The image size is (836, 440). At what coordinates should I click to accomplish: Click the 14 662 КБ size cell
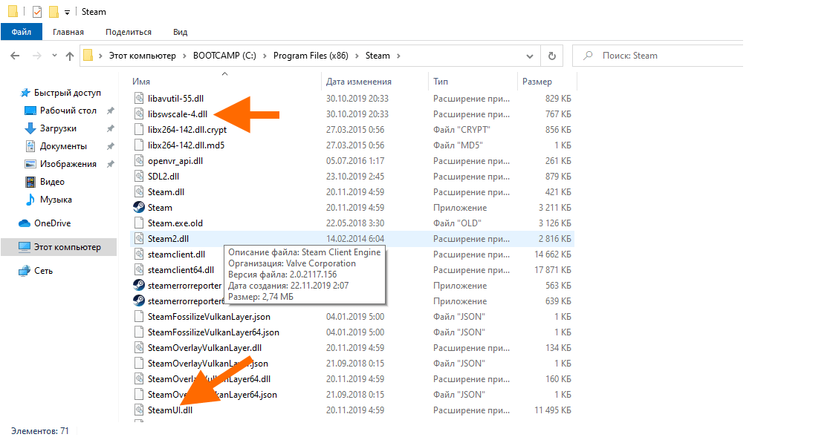tap(552, 255)
